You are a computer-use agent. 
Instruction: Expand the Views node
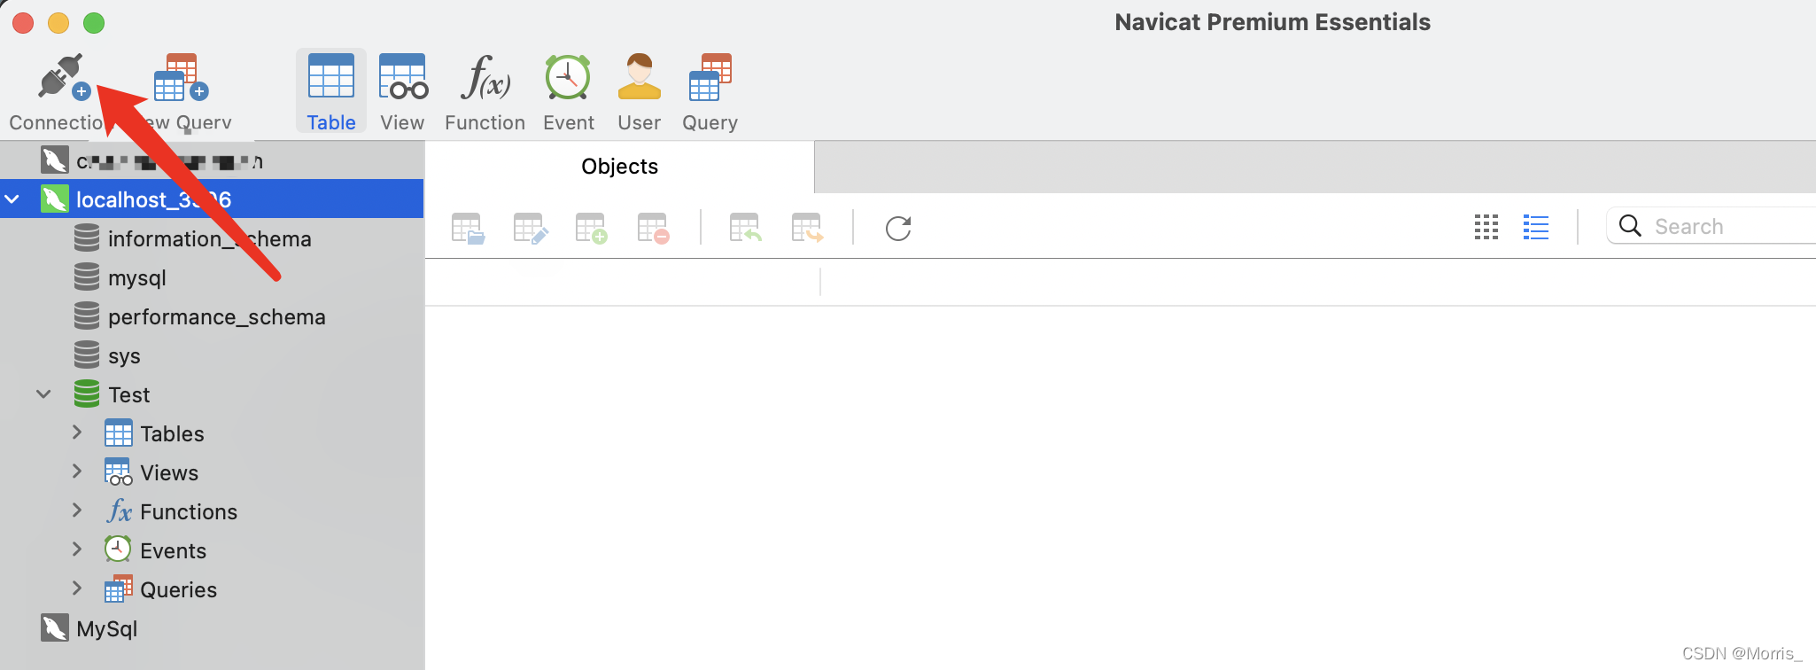pyautogui.click(x=77, y=471)
